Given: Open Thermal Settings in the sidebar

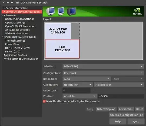Looking at the screenshot, I should tap(15, 41).
